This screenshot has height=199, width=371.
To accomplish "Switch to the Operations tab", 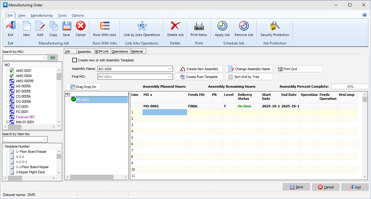I will tap(120, 51).
